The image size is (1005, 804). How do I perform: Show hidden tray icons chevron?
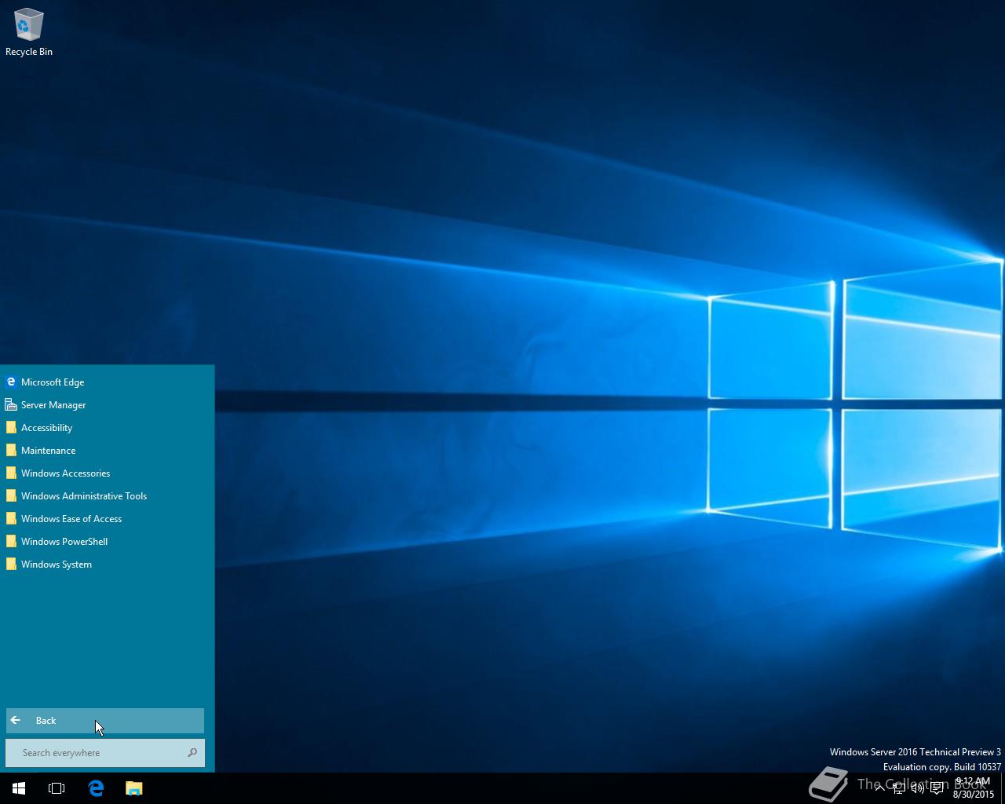click(x=880, y=788)
